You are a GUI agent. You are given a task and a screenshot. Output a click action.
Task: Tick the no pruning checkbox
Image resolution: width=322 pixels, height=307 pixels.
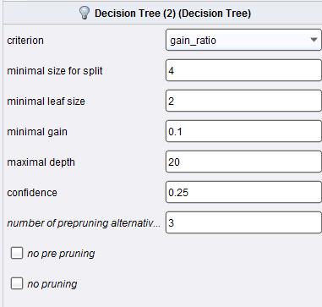(x=17, y=283)
